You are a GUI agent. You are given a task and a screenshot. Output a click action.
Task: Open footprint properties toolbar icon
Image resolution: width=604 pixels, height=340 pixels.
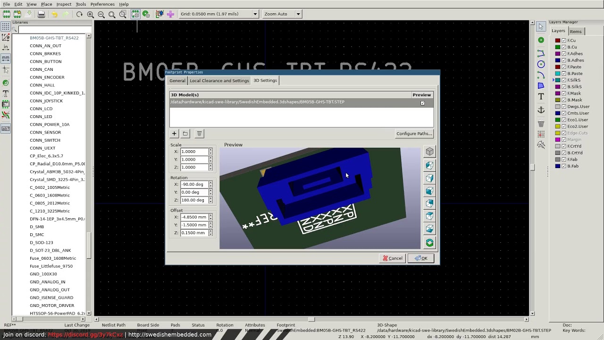tap(135, 14)
